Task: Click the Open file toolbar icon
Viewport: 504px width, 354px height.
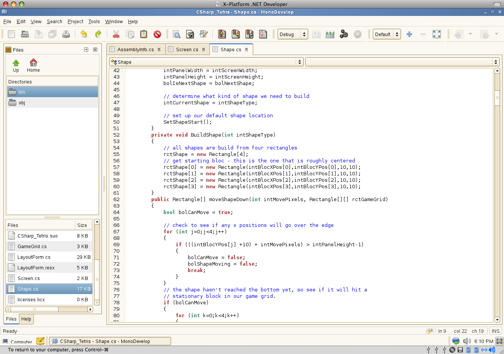Action: click(25, 34)
